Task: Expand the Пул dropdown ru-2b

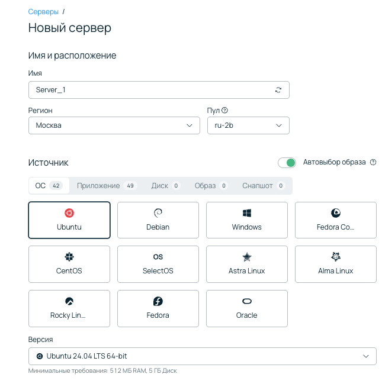Action: pyautogui.click(x=248, y=125)
